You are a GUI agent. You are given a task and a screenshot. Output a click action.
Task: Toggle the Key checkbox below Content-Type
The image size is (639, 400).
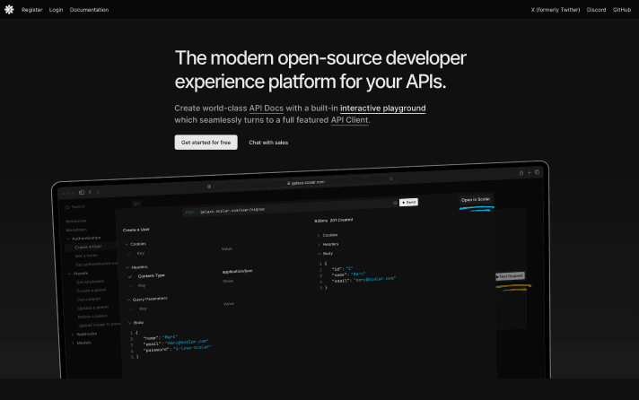coord(131,286)
